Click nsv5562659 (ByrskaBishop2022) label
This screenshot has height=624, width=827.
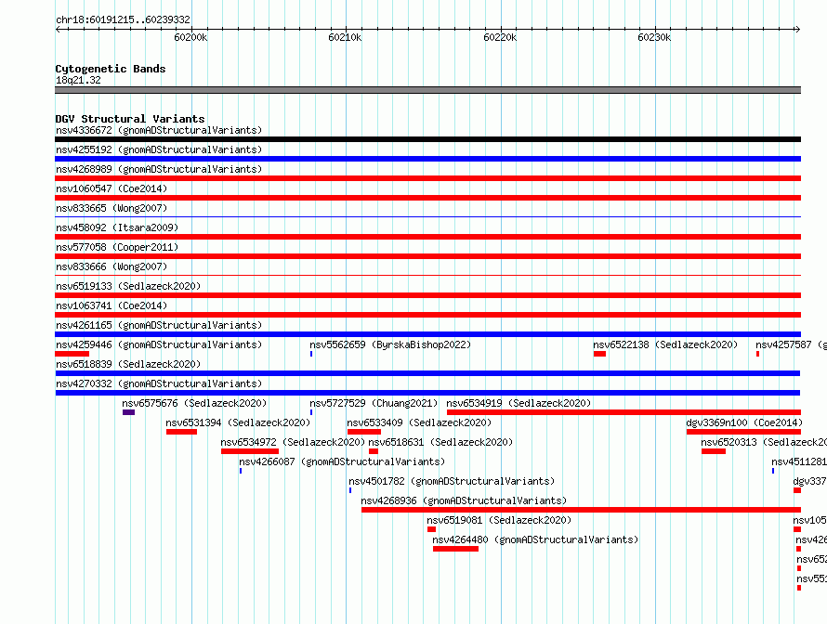(390, 344)
